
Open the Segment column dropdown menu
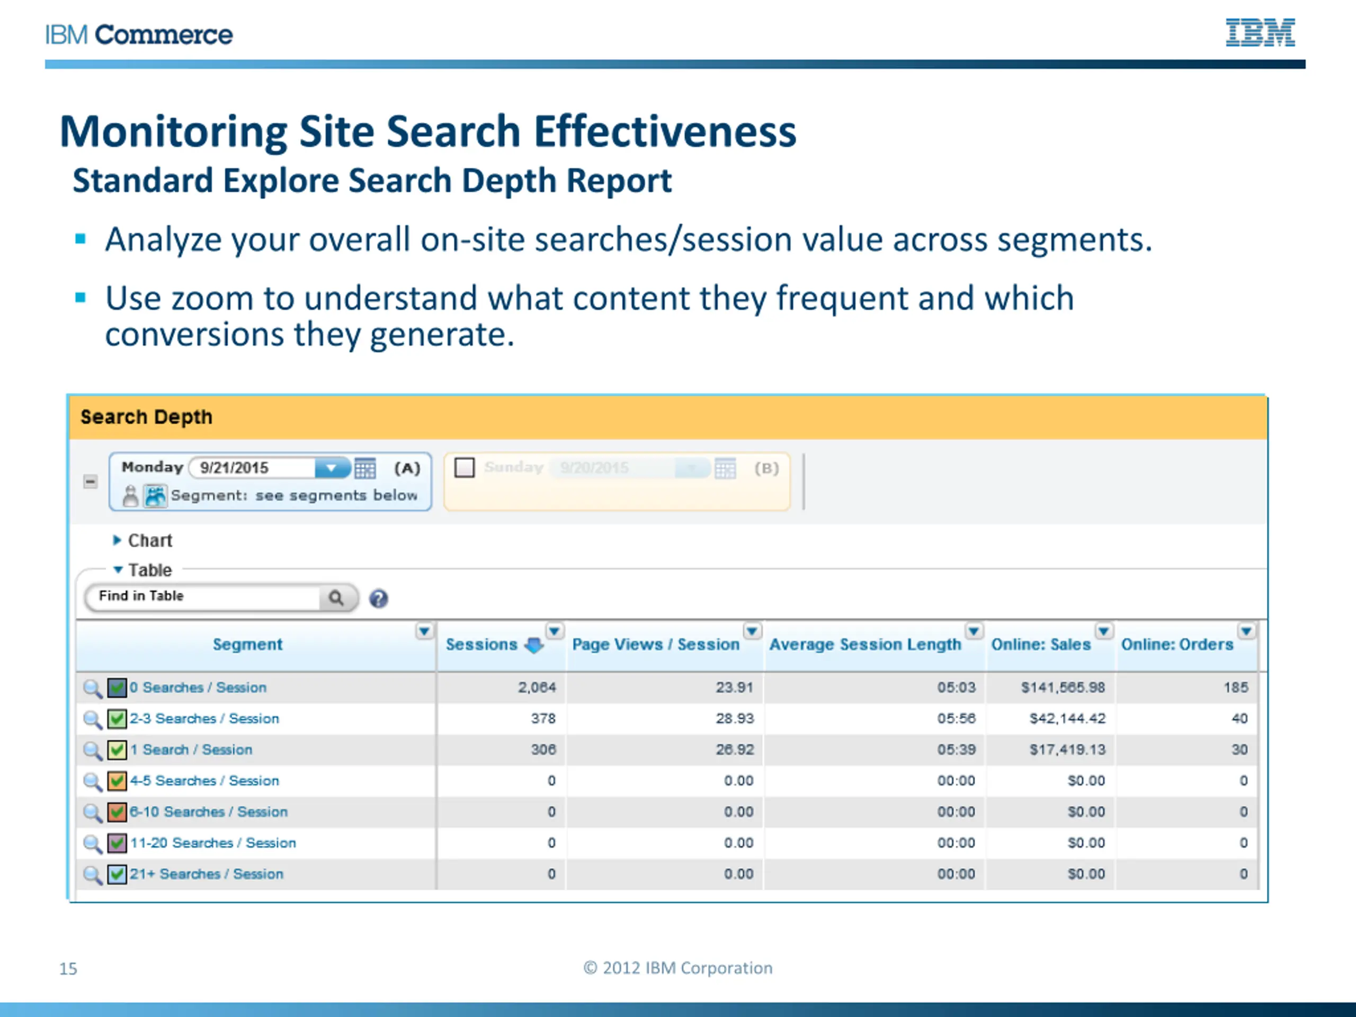tap(424, 631)
